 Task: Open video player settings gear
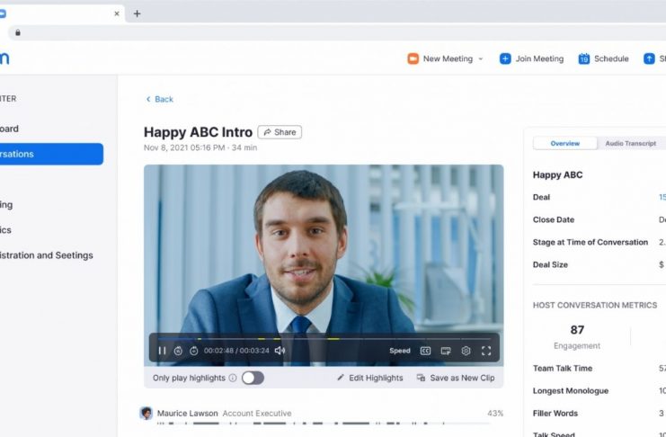pyautogui.click(x=466, y=351)
